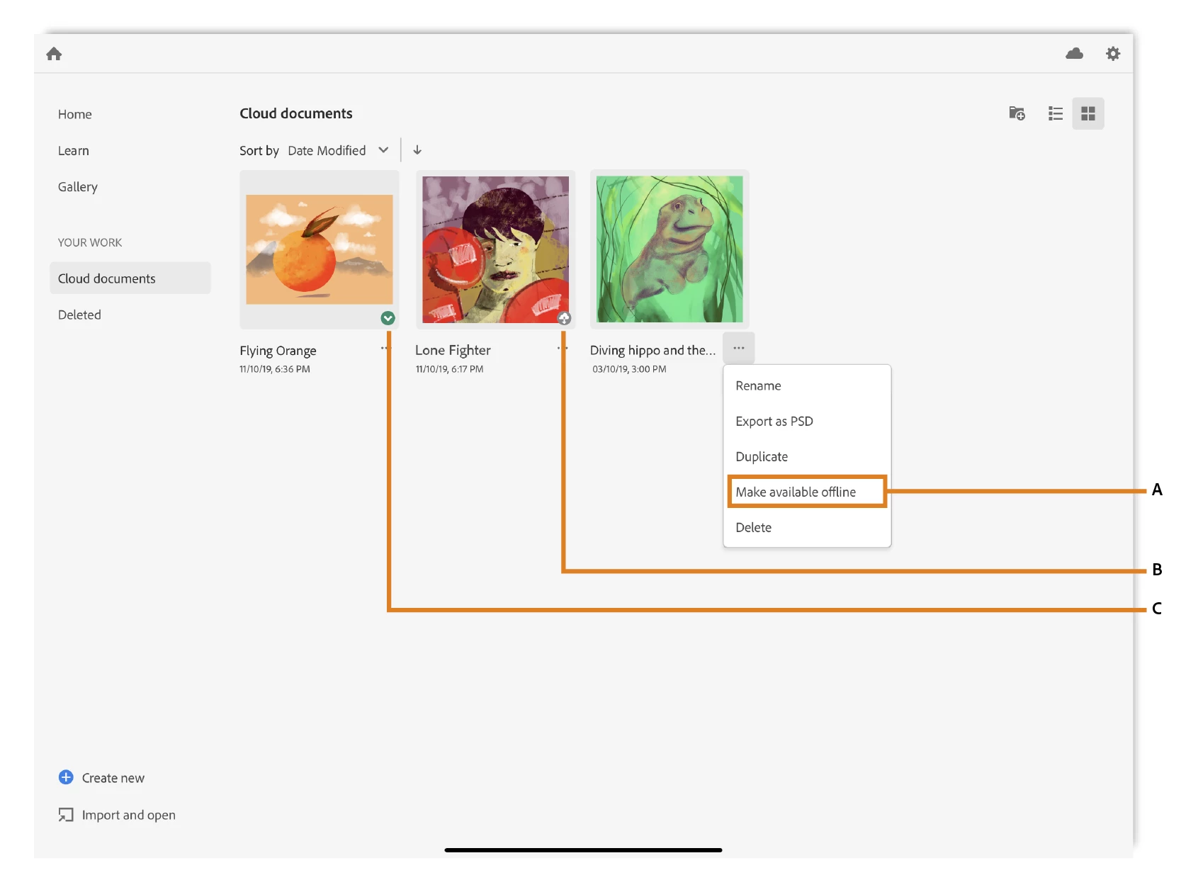Select Make available offline
This screenshot has width=1181, height=892.
(807, 492)
